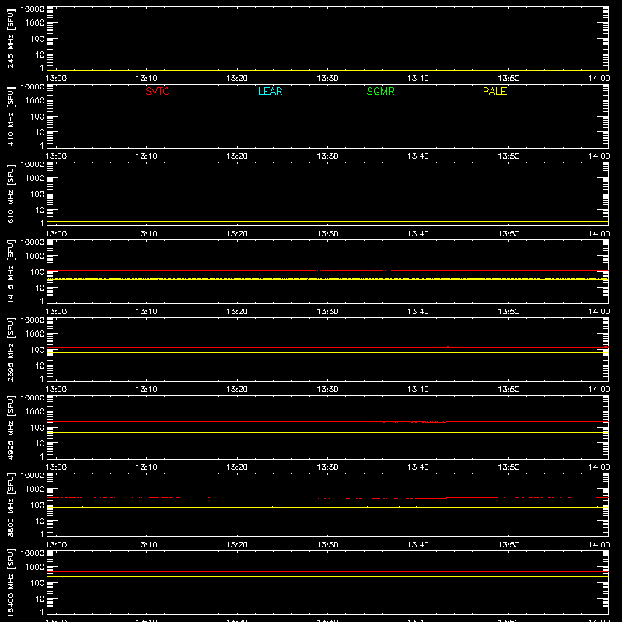Click the yellow PALE trace in the 610 MHz plot

[x=327, y=221]
